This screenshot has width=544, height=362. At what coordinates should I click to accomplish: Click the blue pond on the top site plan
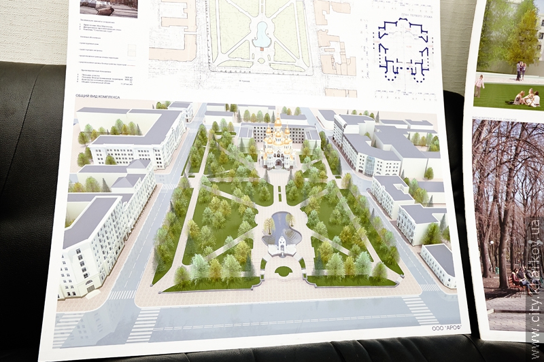261,33
